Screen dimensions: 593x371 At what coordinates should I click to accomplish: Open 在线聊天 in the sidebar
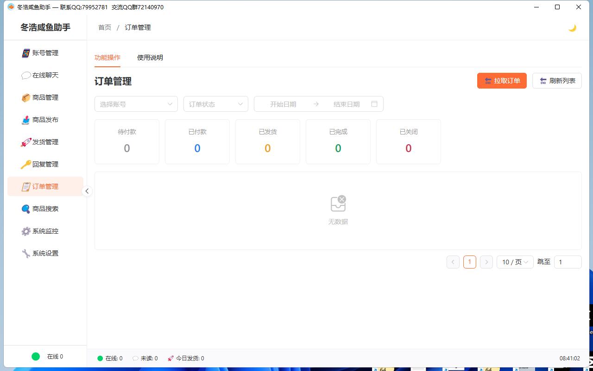[45, 75]
